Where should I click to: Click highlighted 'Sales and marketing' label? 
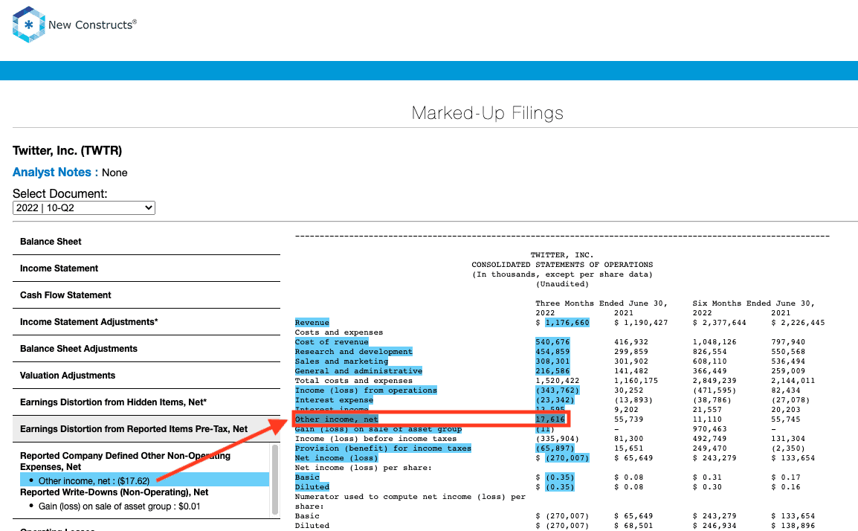pos(341,361)
